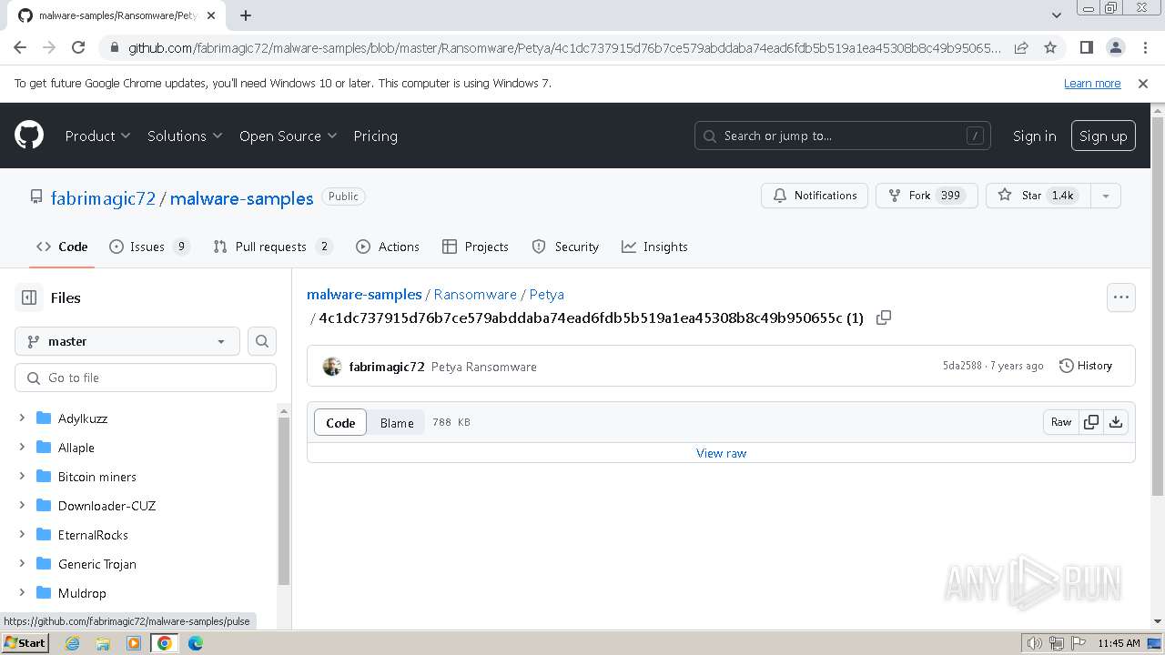Open the more file actions ellipsis
The height and width of the screenshot is (655, 1165).
[x=1121, y=297]
